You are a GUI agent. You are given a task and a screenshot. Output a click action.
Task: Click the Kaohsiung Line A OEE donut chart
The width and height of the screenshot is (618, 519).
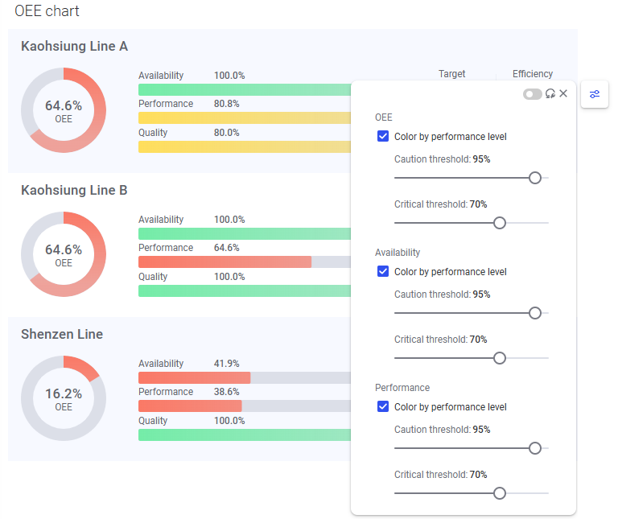point(64,110)
